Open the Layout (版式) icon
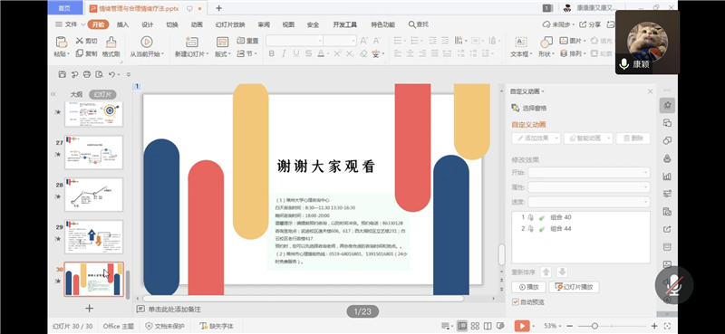Image resolution: width=725 pixels, height=334 pixels. (222, 42)
